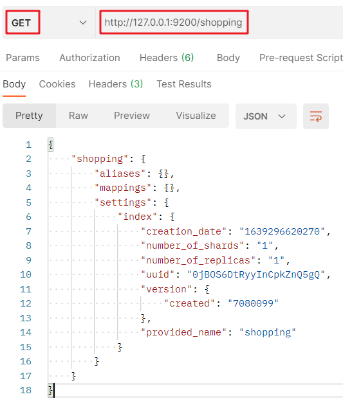Open the Params tab
Viewport: 343px width, 401px height.
[23, 58]
